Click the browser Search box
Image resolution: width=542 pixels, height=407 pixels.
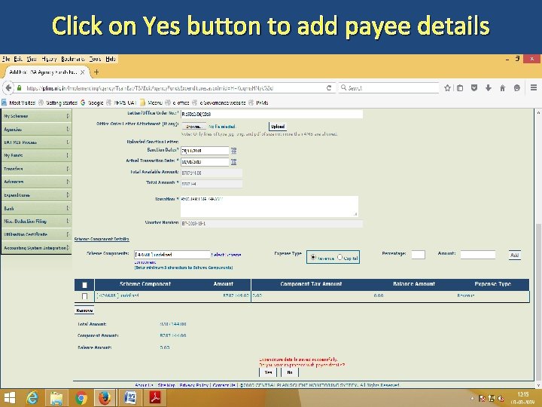(389, 88)
